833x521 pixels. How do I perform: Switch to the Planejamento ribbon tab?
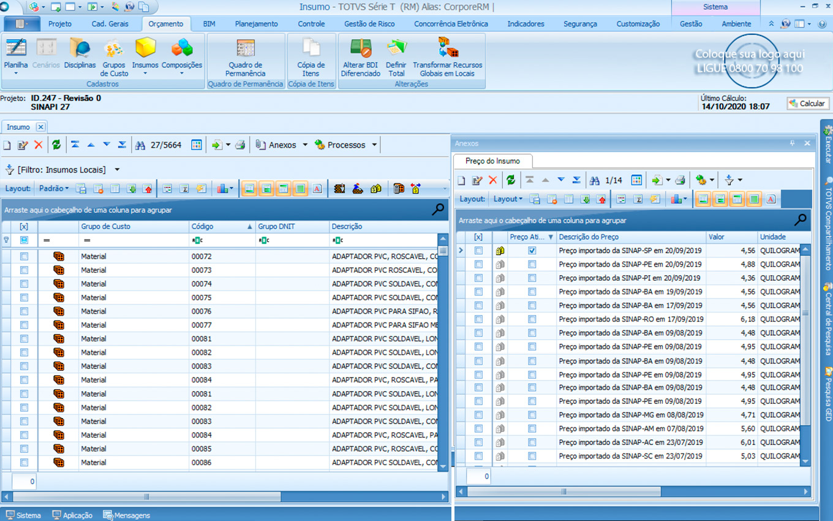[x=256, y=24]
